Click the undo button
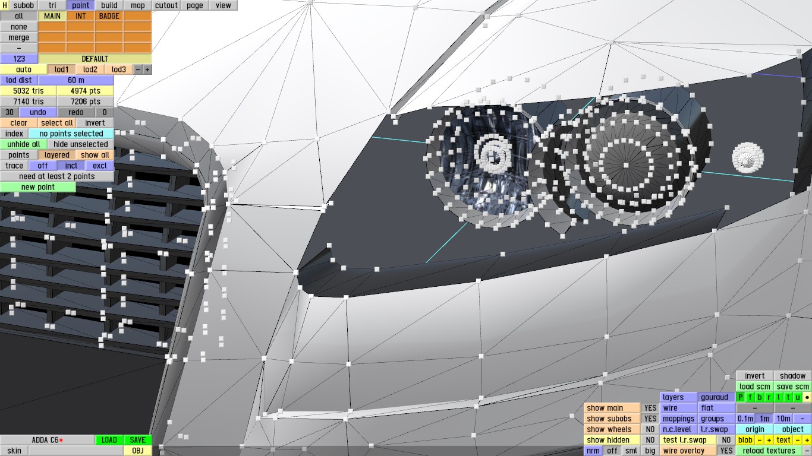Viewport: 812px width, 456px height. point(38,112)
